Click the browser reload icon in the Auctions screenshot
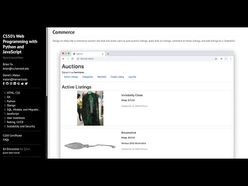248x186 pixels. pos(72,59)
